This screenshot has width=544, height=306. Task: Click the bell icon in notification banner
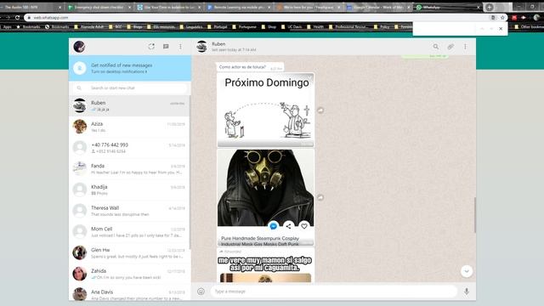(80, 68)
